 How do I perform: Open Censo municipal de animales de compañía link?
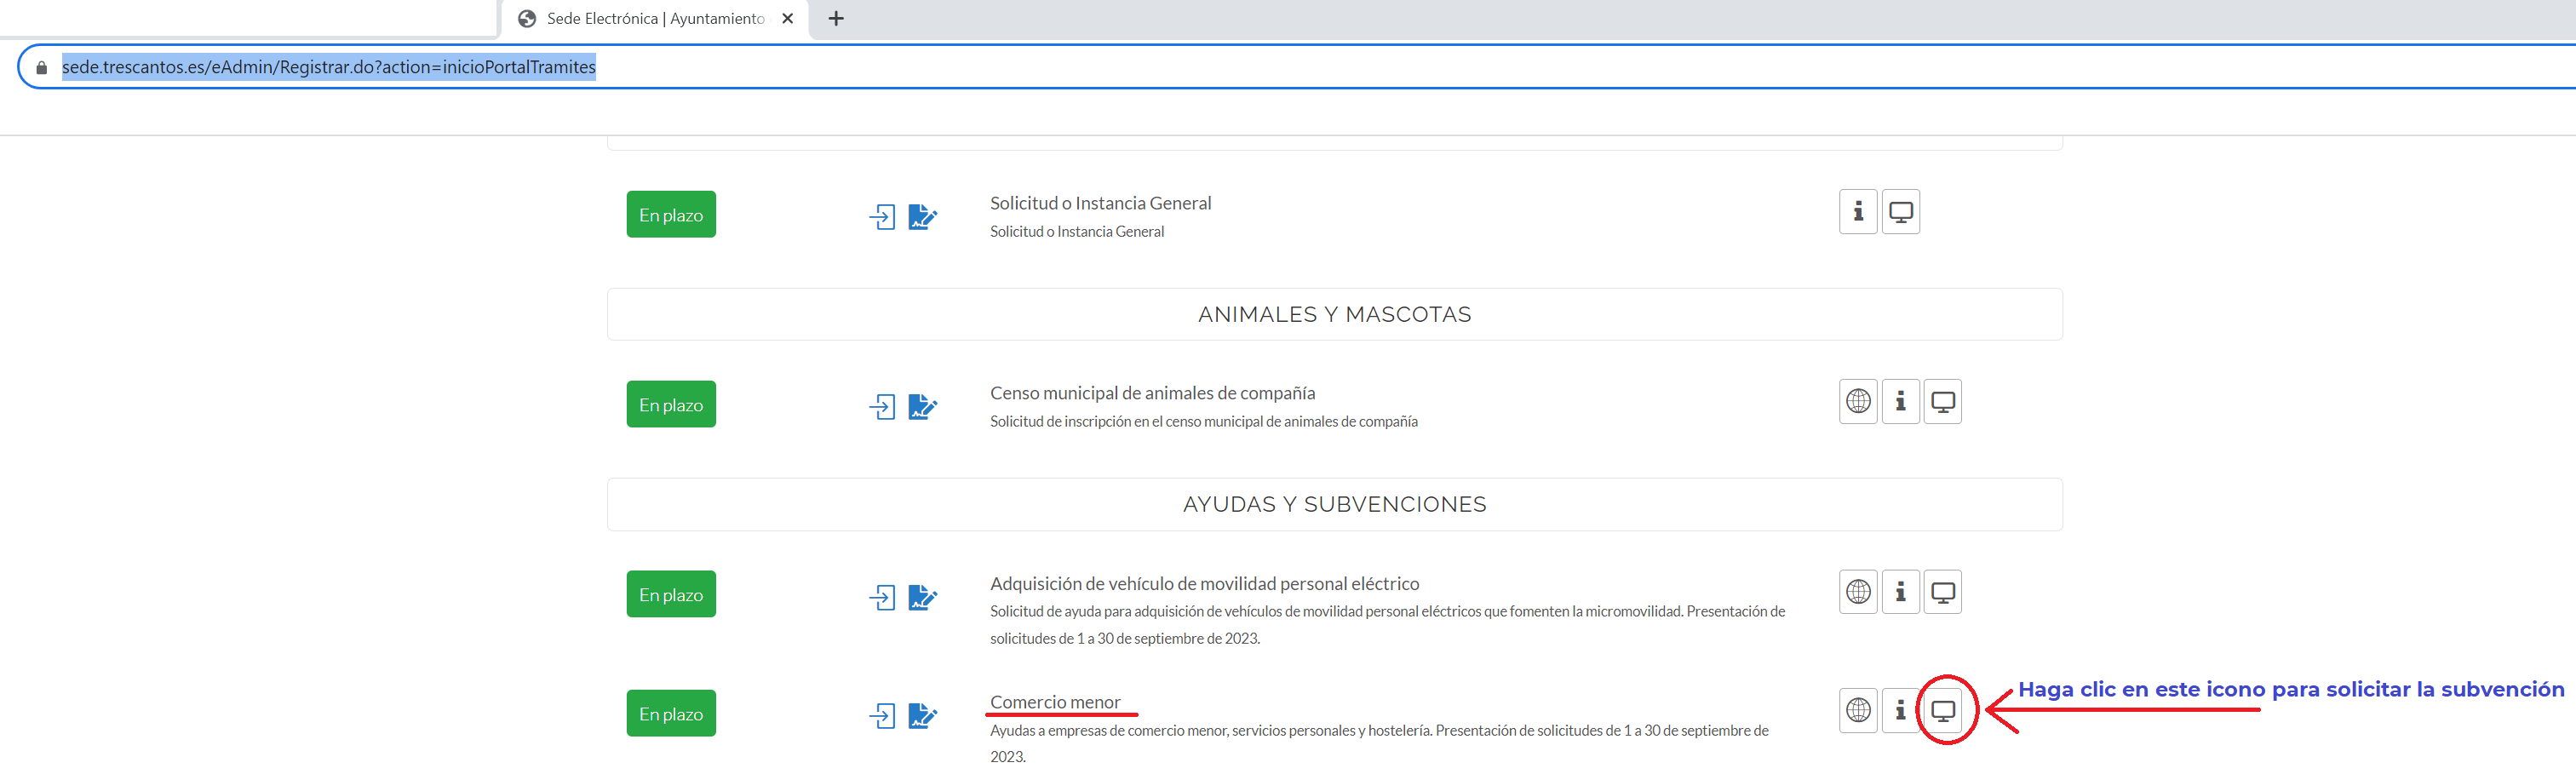pos(1152,393)
